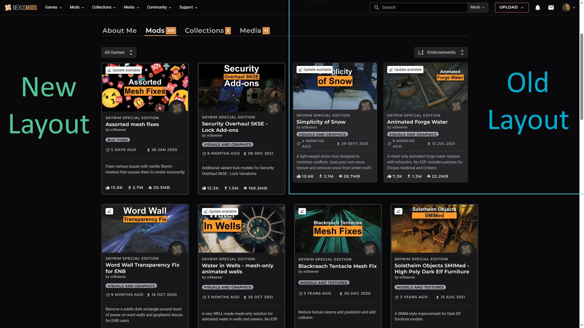Open Assorted mesh fixes mod title
Screen dimensions: 584x328
132,124
